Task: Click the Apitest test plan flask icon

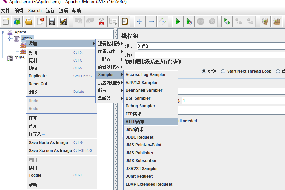Action: [x=10, y=32]
